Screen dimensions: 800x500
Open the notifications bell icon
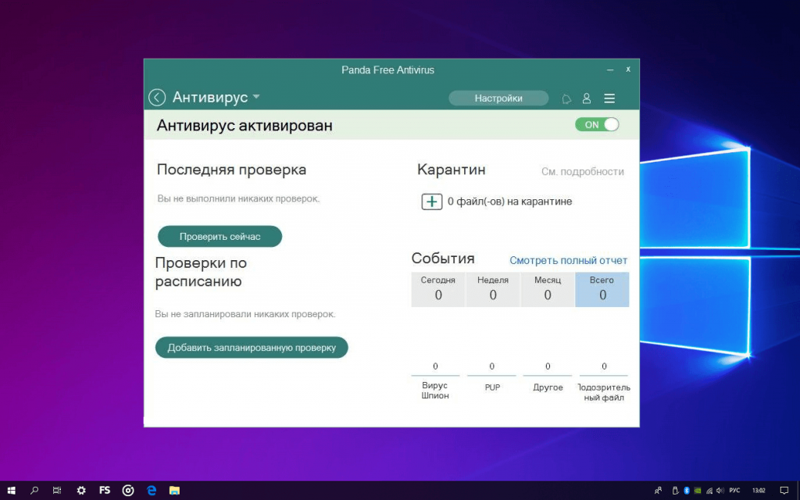coord(566,98)
